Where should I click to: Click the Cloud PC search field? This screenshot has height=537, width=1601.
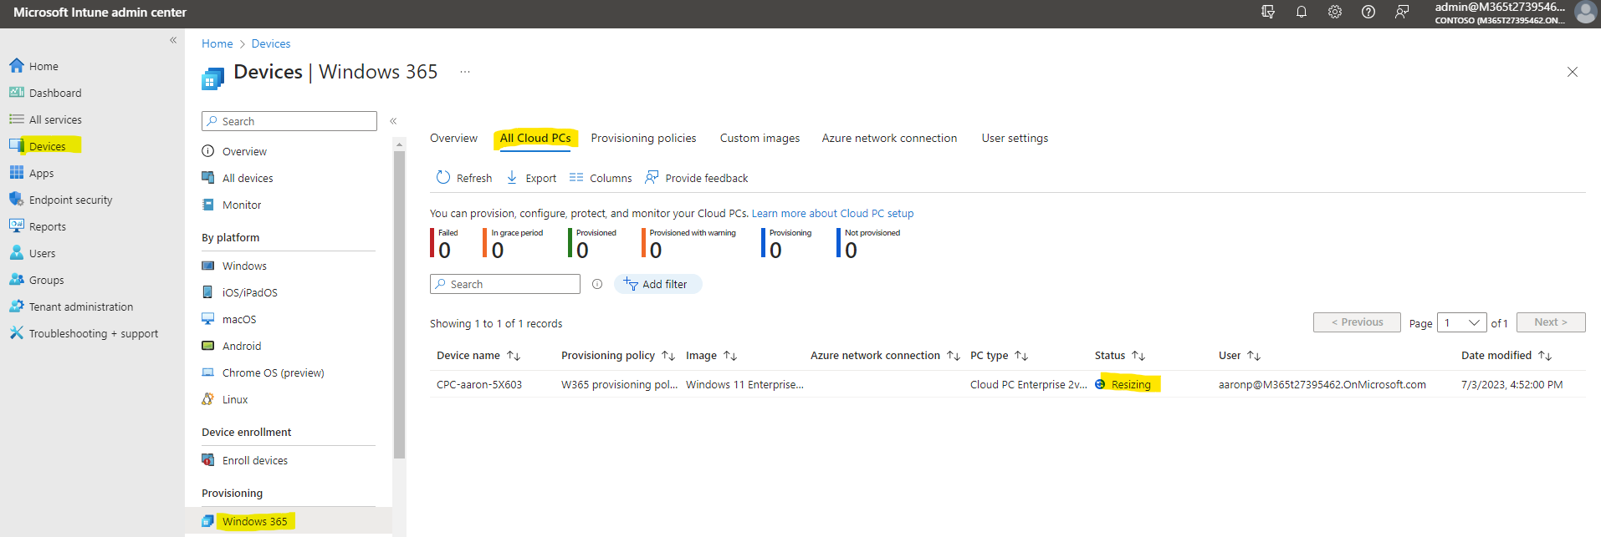click(505, 284)
